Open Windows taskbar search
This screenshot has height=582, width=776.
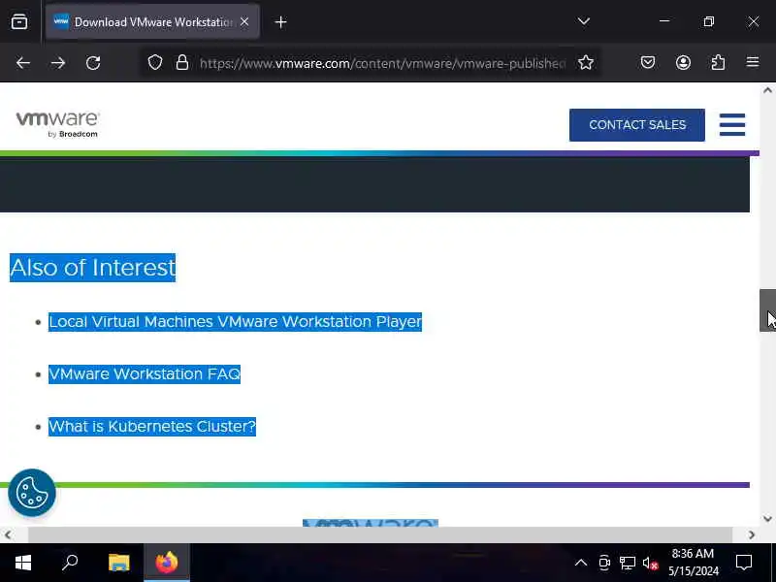click(x=70, y=563)
